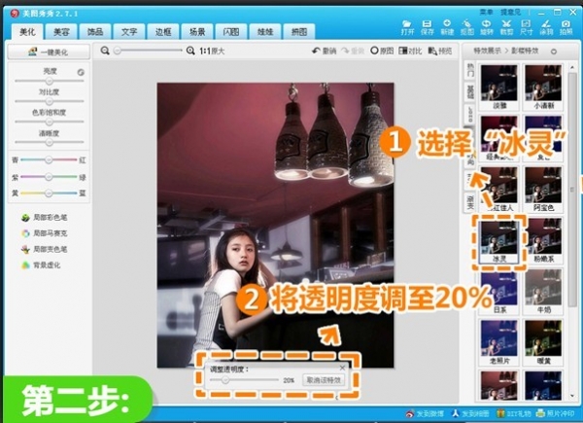Click the zoom out magnifier icon
583x423 pixels.
pyautogui.click(x=105, y=51)
